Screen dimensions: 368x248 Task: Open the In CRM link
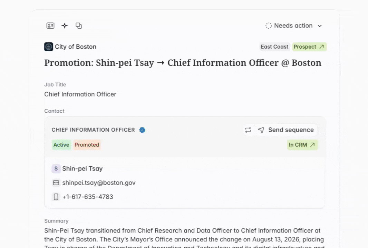pyautogui.click(x=302, y=145)
